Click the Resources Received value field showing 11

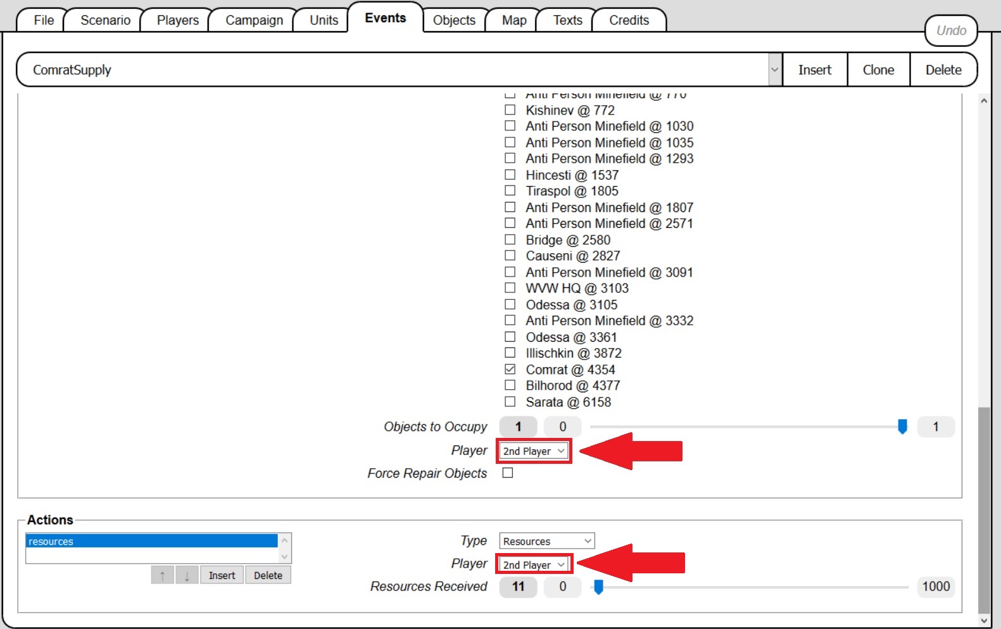(x=518, y=587)
